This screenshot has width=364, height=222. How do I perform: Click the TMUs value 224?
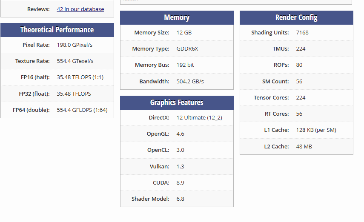pyautogui.click(x=301, y=49)
